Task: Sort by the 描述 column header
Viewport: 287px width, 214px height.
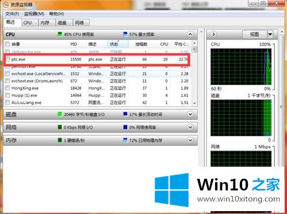Action: click(x=92, y=44)
